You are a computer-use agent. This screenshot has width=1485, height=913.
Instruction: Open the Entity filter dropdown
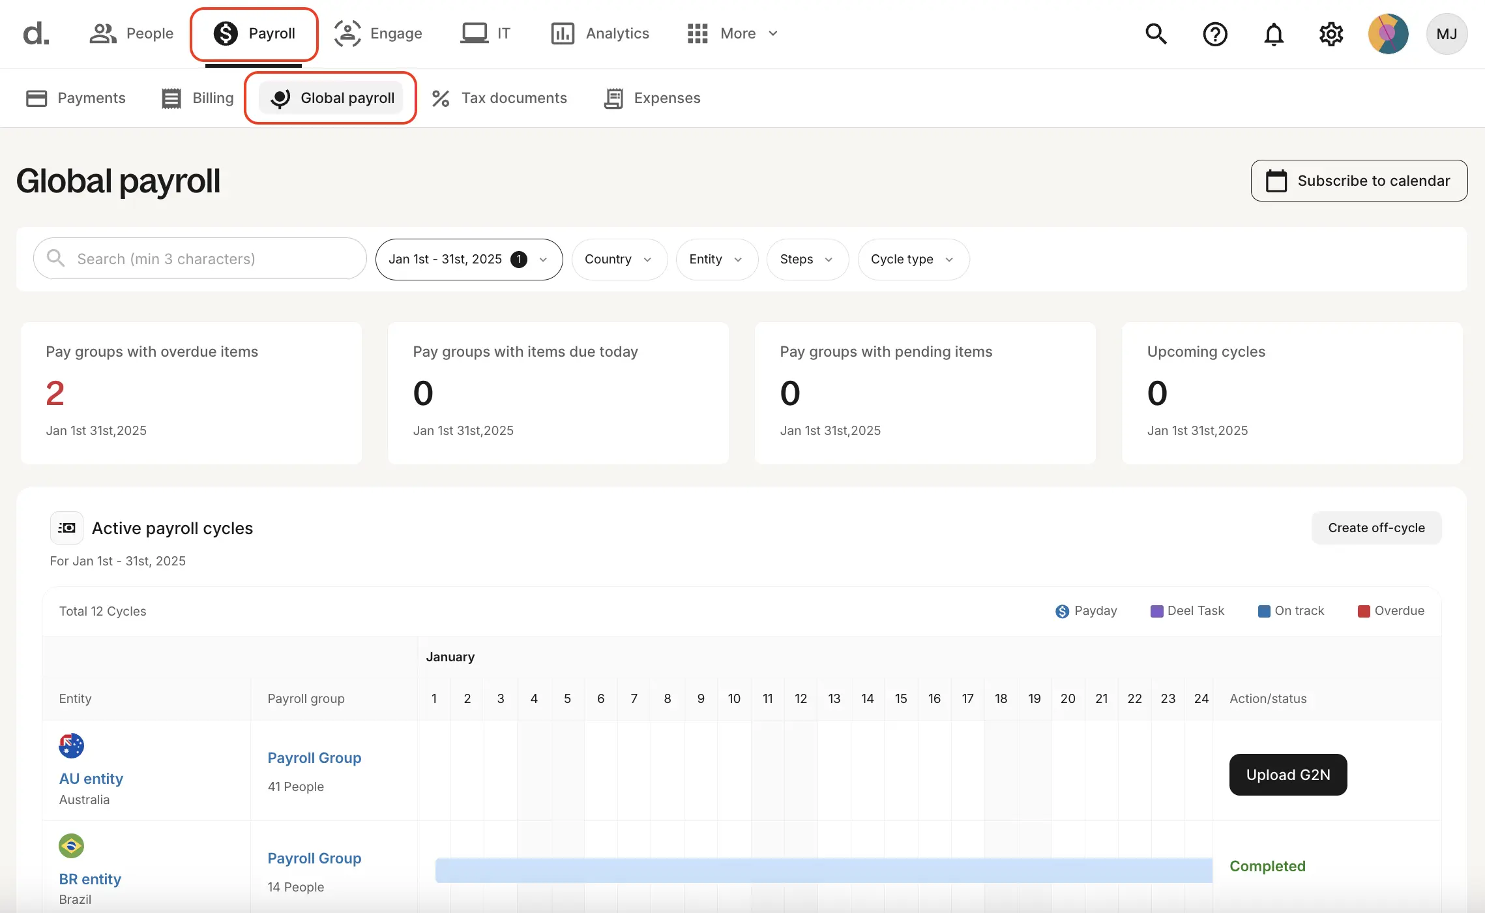(x=716, y=259)
